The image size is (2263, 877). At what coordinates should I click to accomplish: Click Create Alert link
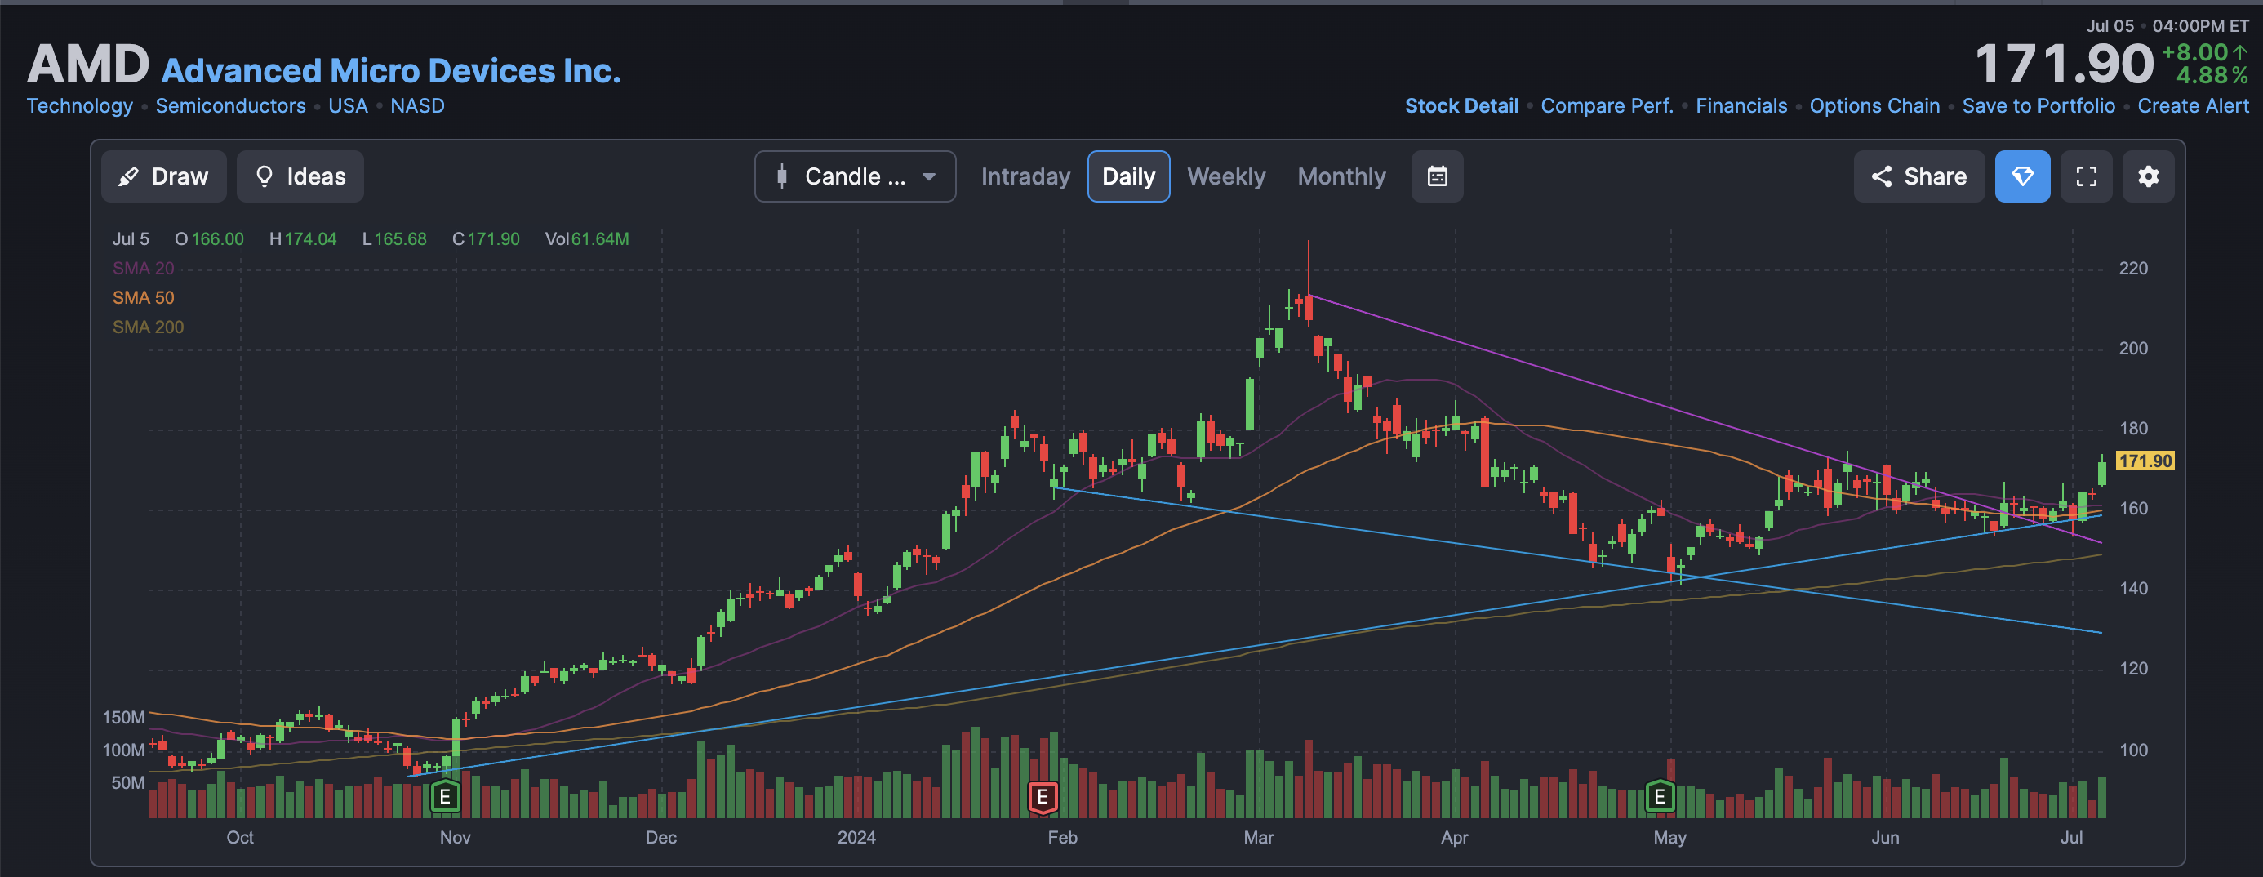pos(2193,105)
